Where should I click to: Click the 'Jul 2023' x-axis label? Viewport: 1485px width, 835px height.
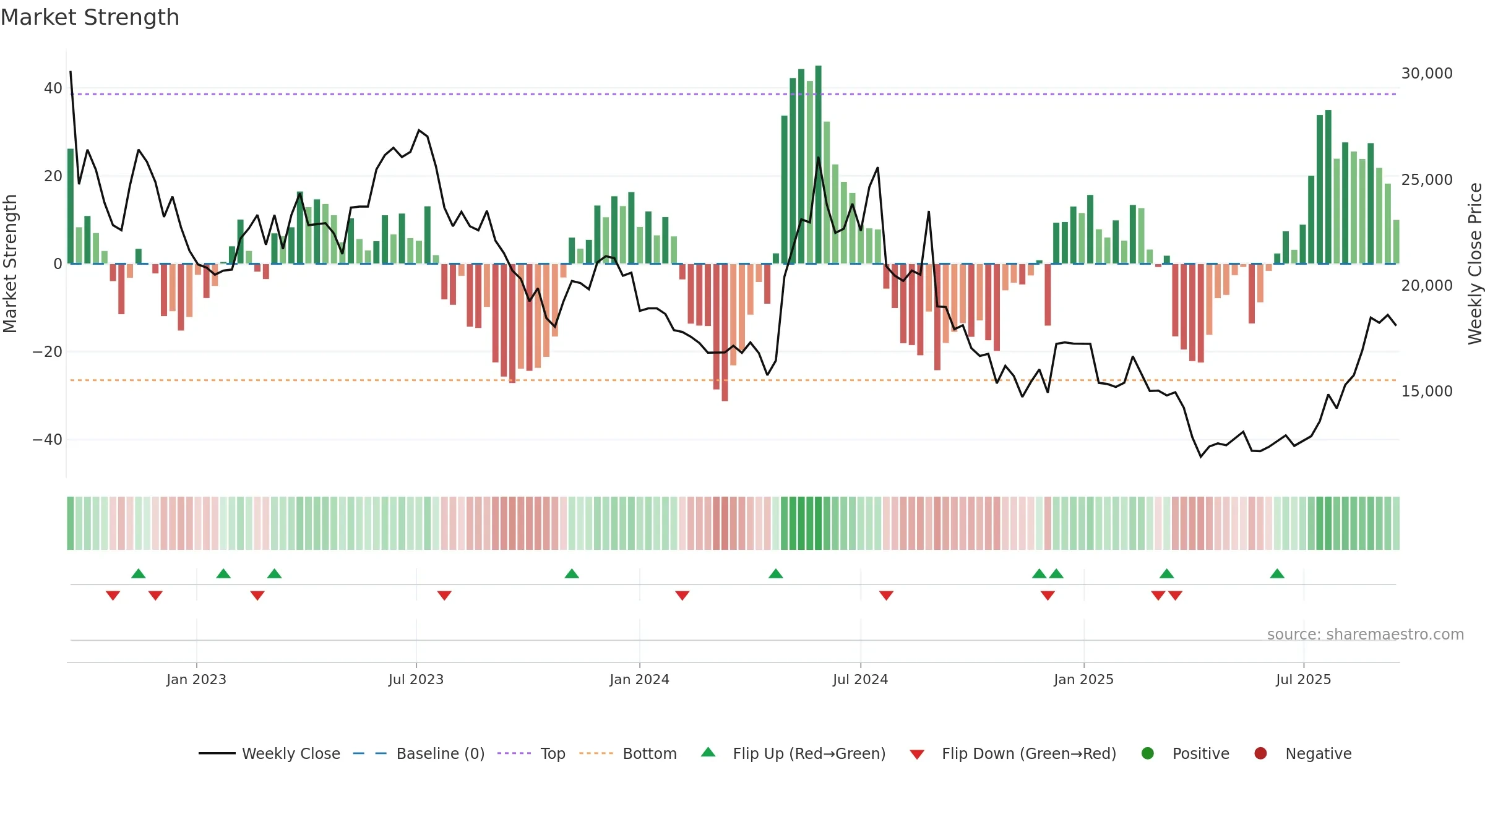click(416, 680)
